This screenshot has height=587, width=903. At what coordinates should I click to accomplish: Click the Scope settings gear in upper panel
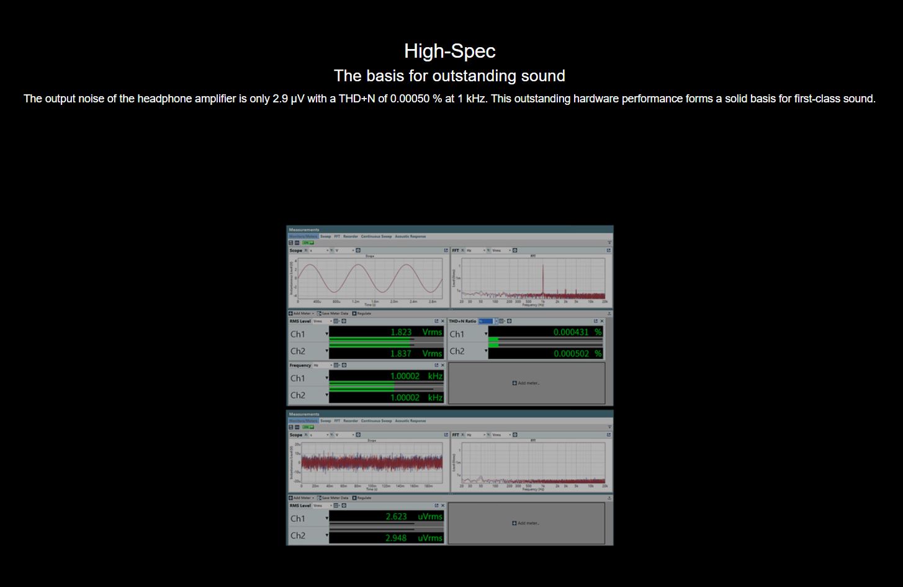358,251
